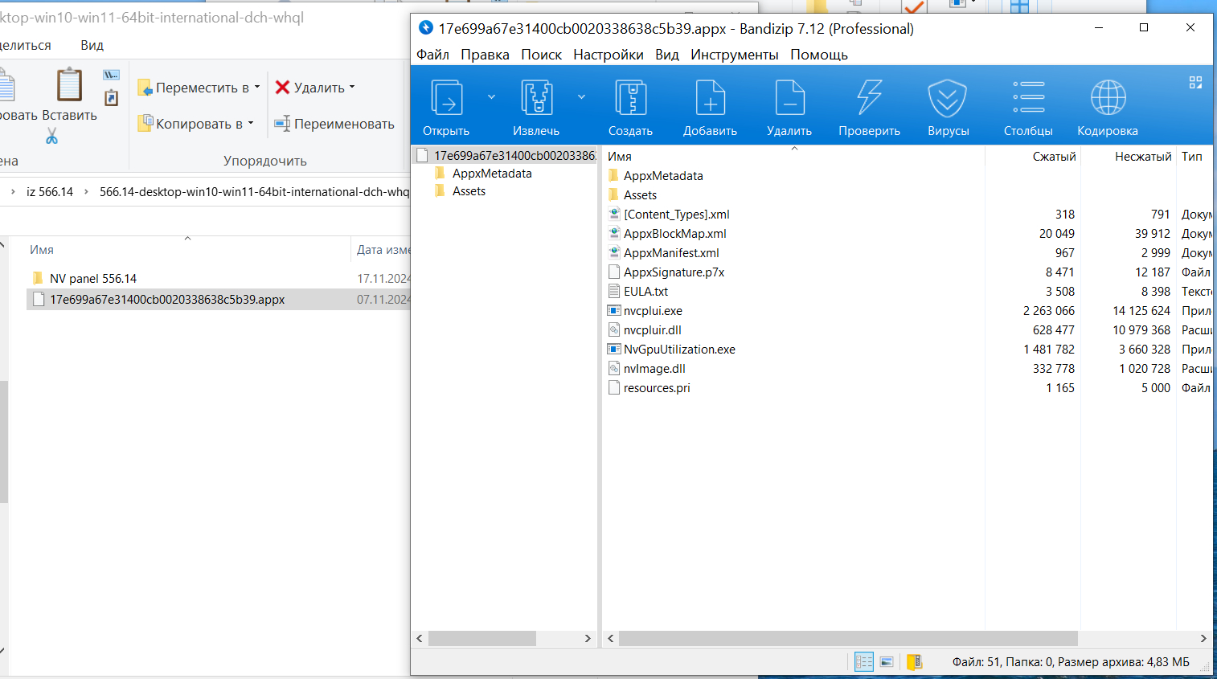Click the EULA.txt text file icon

[614, 292]
